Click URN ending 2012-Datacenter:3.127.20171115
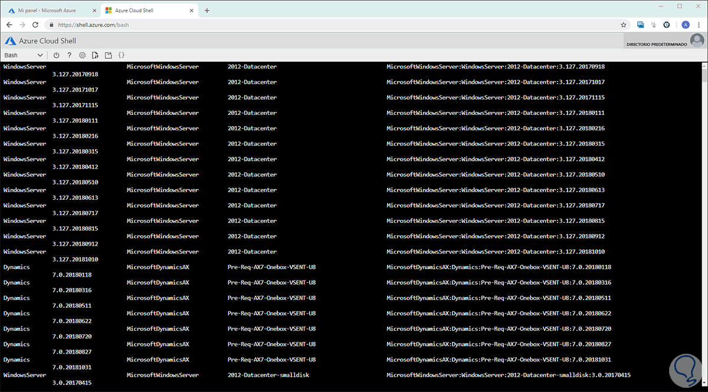The image size is (708, 392). tap(495, 97)
